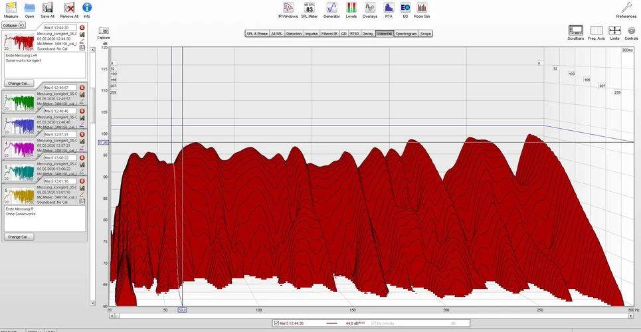This screenshot has height=332, width=641.
Task: Switch to the Spectrogram tab
Action: [x=406, y=33]
